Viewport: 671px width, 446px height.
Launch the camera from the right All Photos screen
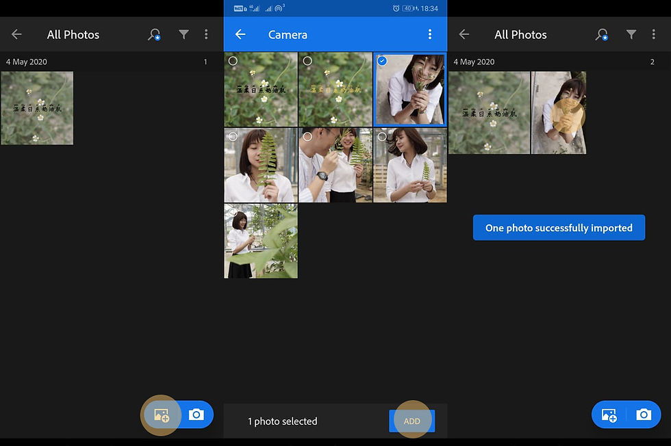644,415
